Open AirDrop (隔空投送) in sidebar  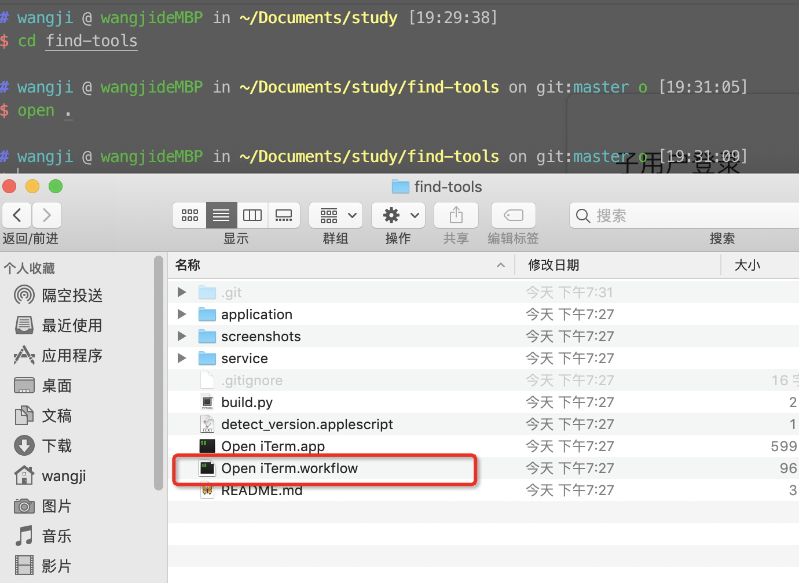pyautogui.click(x=58, y=296)
